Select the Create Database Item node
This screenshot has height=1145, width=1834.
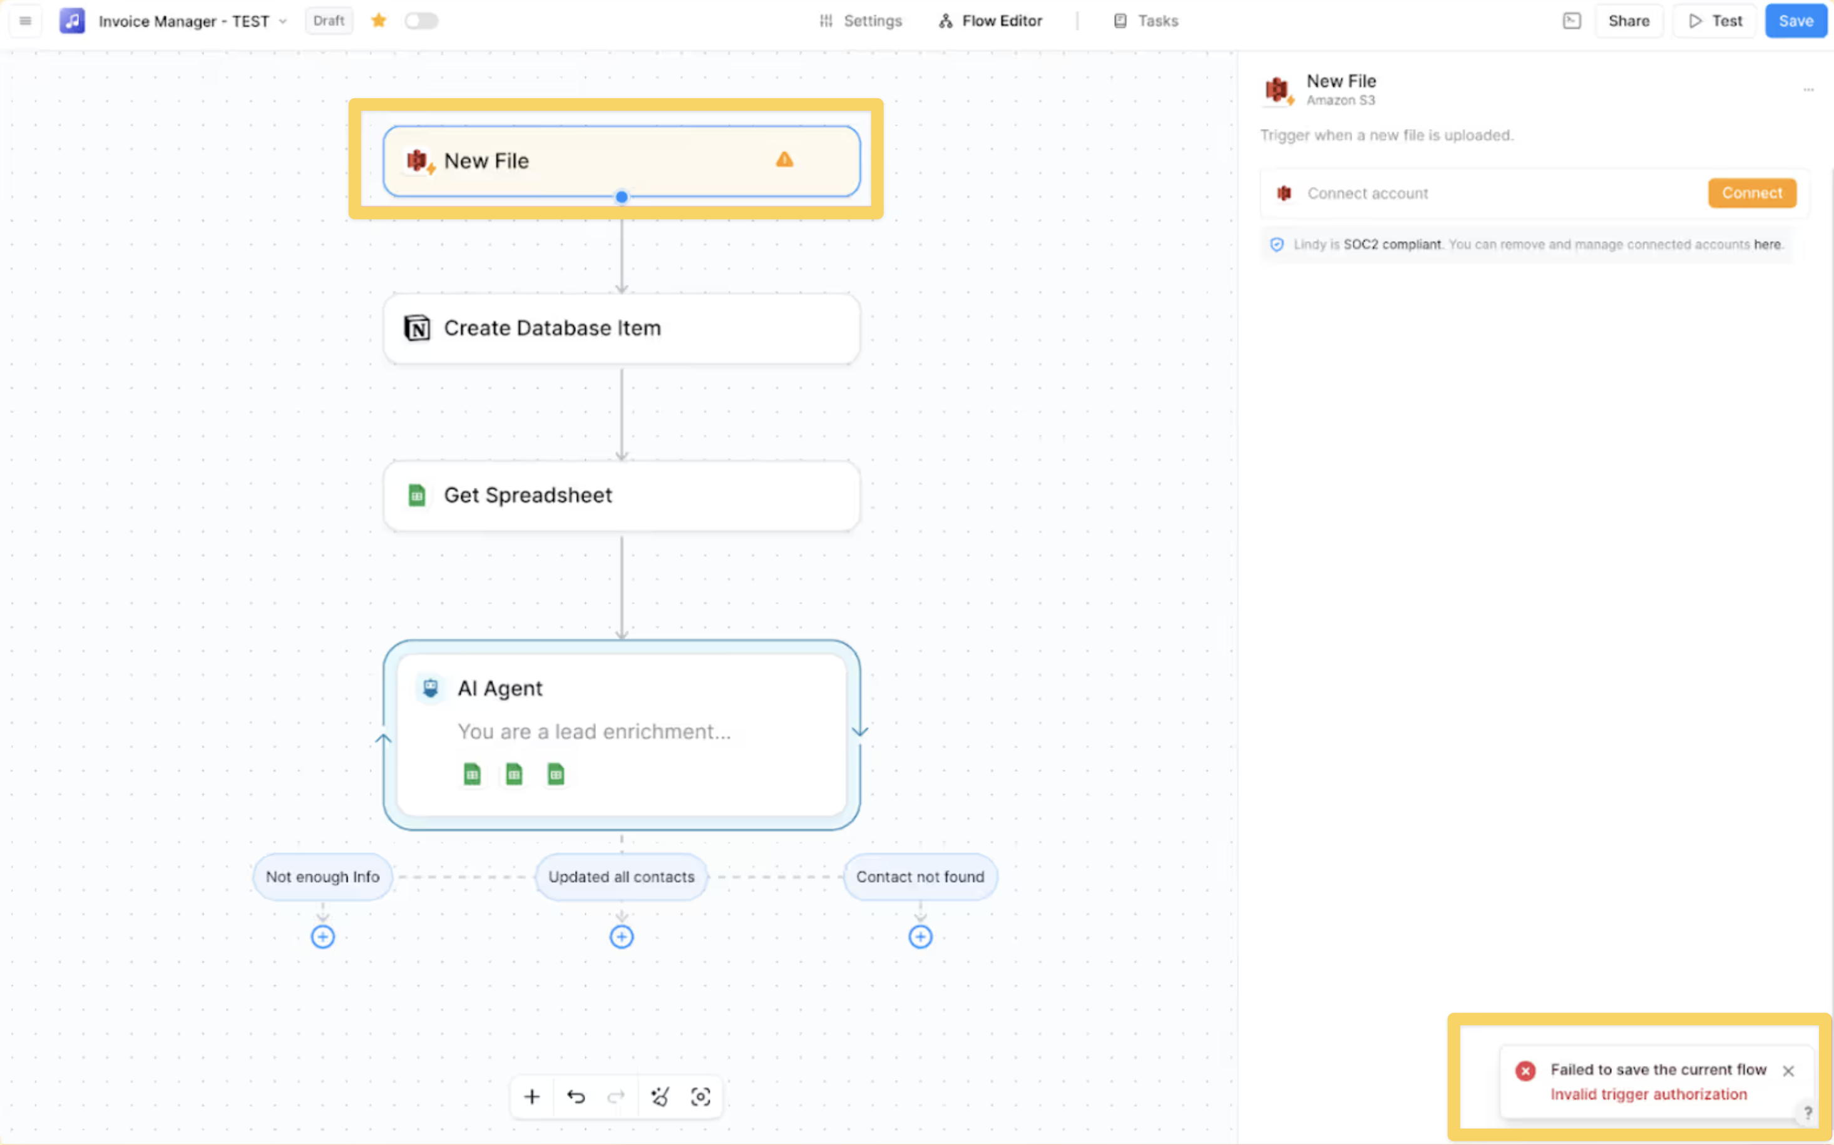coord(621,328)
